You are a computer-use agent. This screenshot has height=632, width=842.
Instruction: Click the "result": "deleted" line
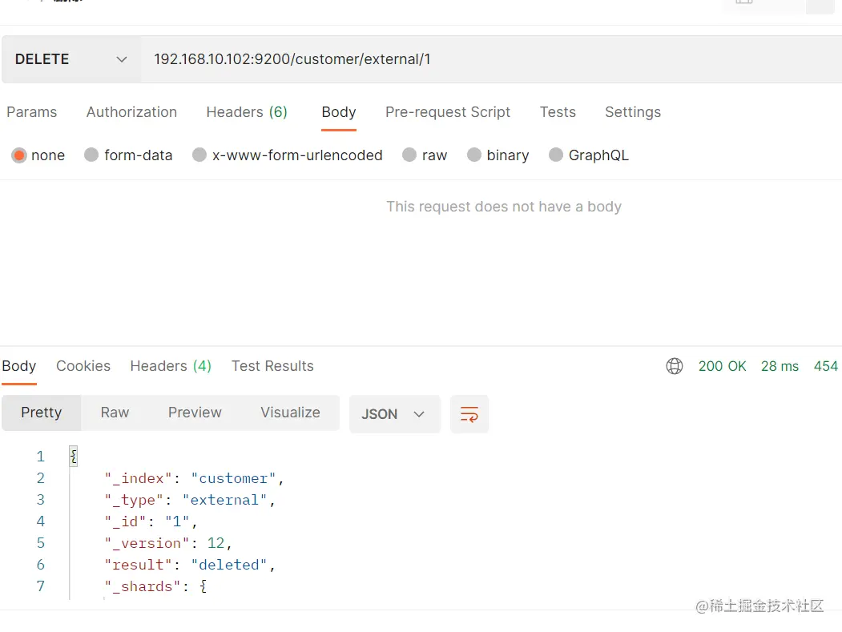(190, 565)
